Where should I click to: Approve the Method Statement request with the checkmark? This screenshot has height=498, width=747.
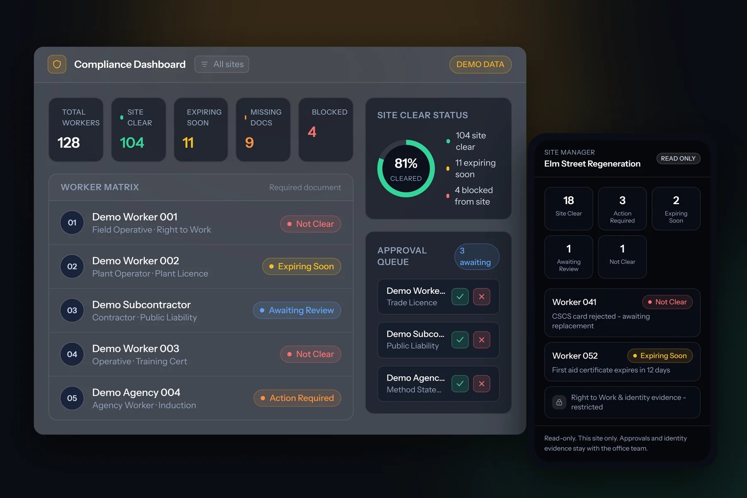coord(460,384)
